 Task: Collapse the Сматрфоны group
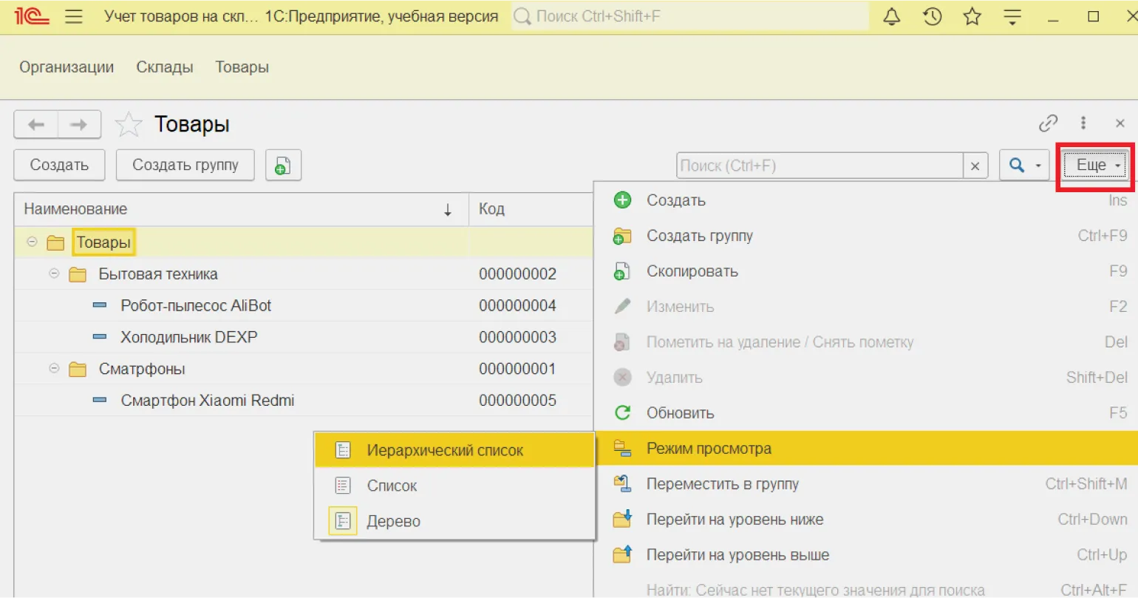click(54, 368)
